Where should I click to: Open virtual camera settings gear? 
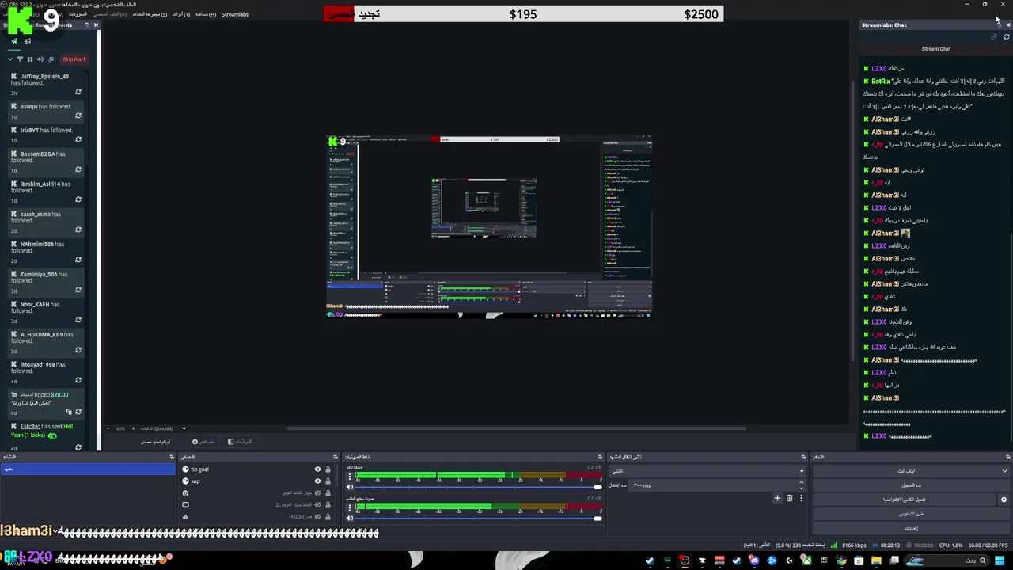pyautogui.click(x=1004, y=500)
